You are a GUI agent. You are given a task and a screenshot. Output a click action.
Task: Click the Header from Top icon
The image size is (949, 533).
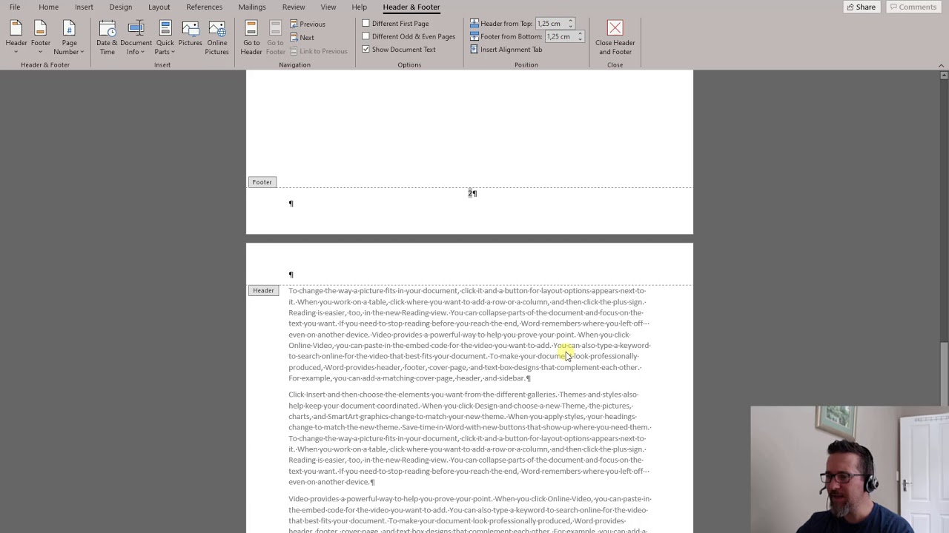[x=474, y=24]
